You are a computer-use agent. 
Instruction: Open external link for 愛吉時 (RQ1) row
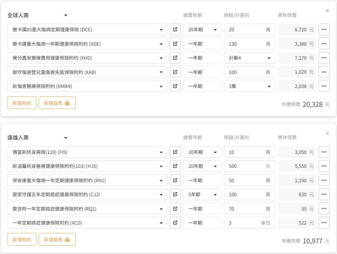[175, 209]
